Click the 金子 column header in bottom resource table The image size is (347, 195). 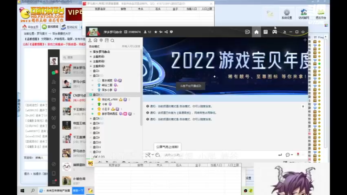pyautogui.click(x=198, y=165)
